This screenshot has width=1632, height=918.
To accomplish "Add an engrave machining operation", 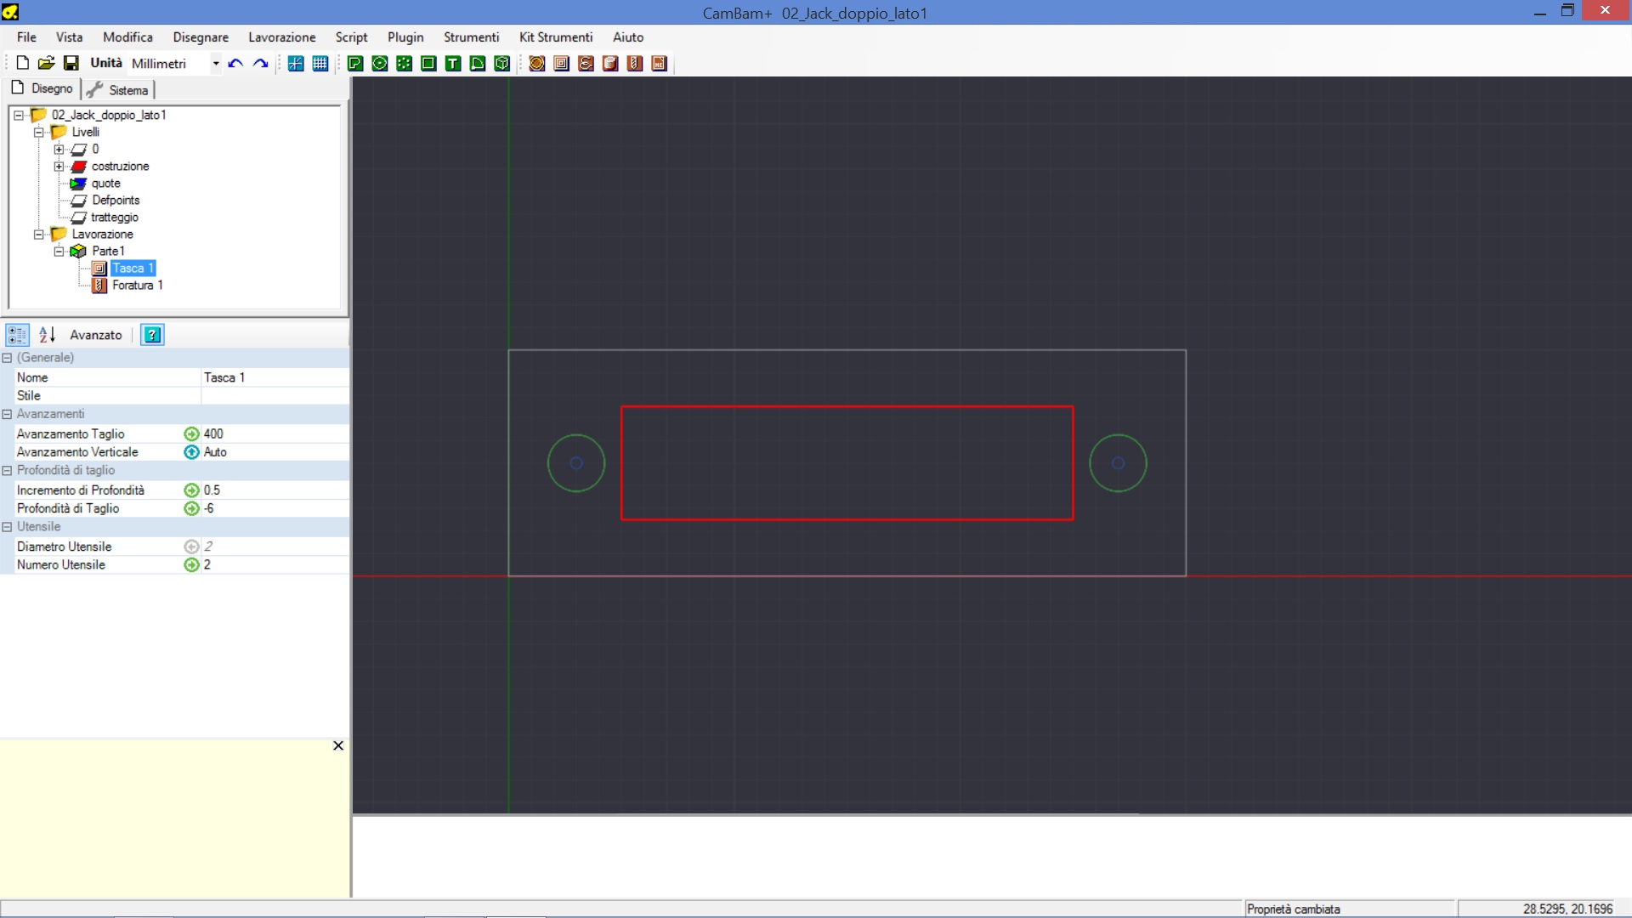I will coord(586,63).
